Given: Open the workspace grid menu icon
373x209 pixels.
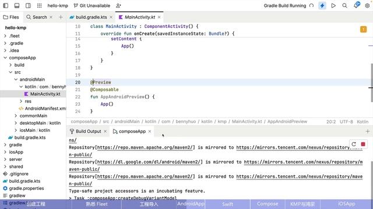Looking at the screenshot, I should (x=40, y=5).
